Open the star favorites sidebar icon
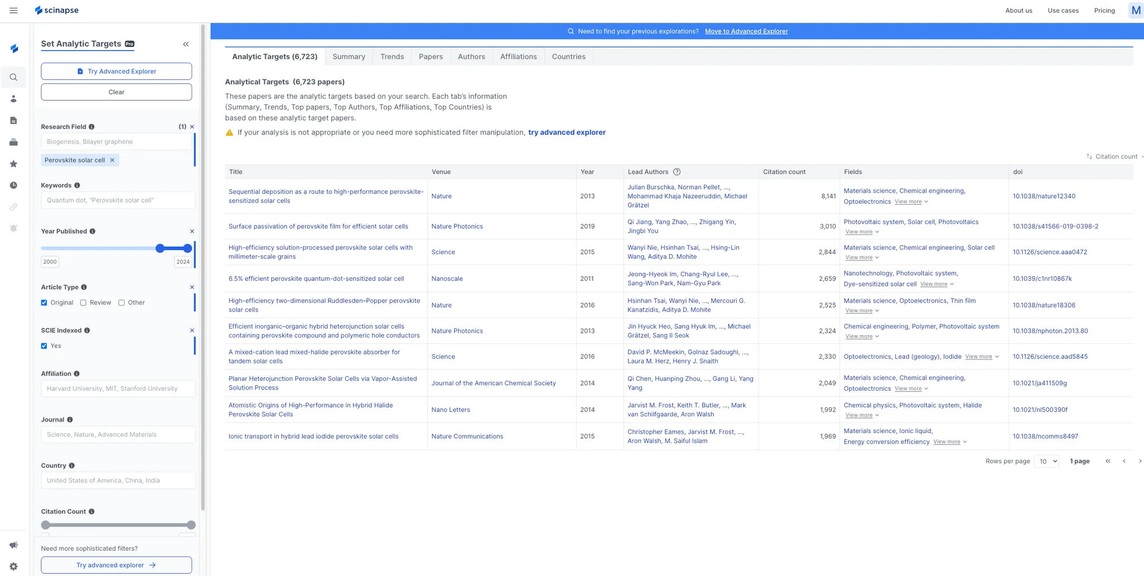The image size is (1144, 576). 13,164
